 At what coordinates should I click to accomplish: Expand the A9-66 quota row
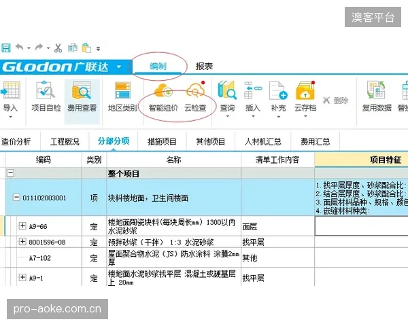pos(22,225)
